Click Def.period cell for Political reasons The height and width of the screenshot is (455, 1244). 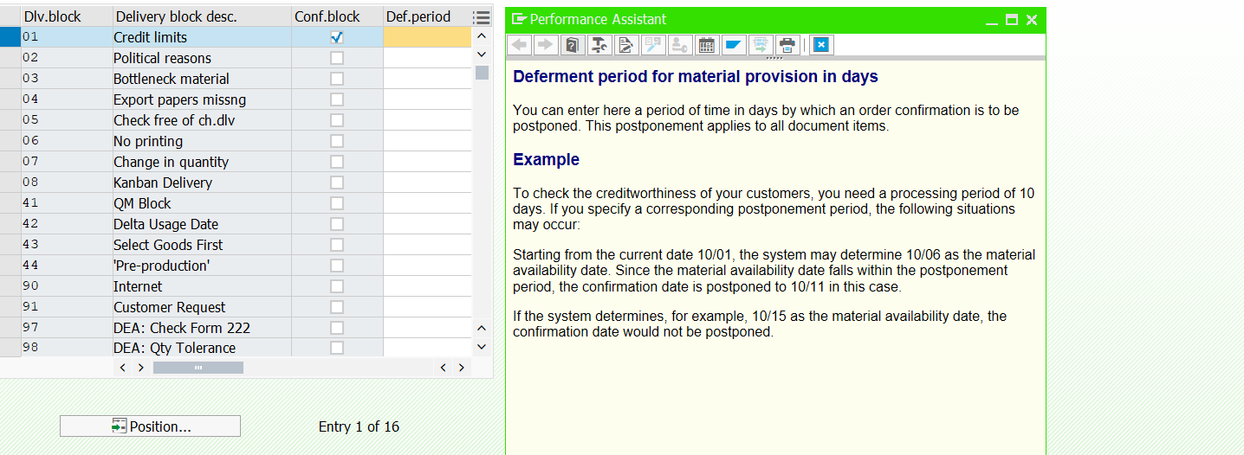click(x=427, y=58)
